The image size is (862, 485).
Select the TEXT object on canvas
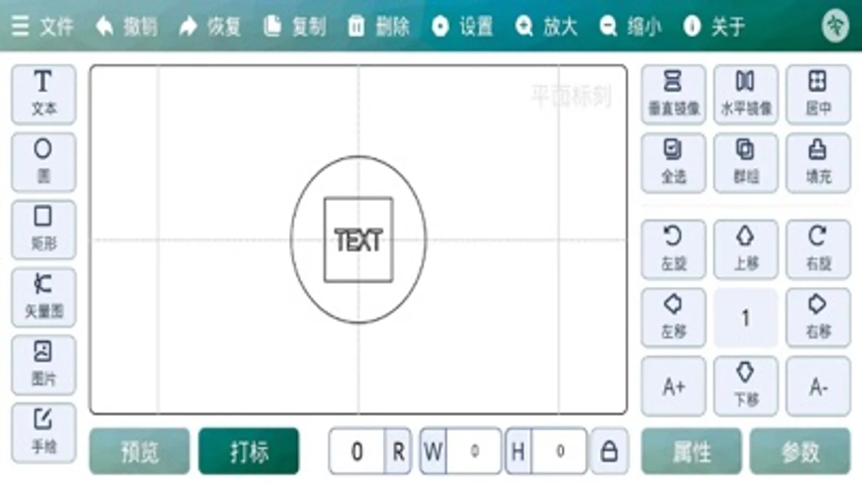click(x=358, y=240)
